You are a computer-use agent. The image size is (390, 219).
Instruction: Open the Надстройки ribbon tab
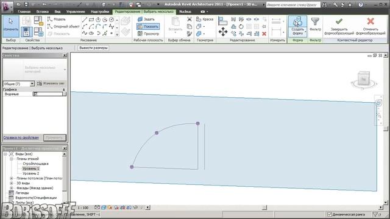100,12
